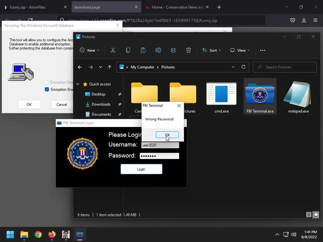Collapse the Quick access tree

point(78,84)
